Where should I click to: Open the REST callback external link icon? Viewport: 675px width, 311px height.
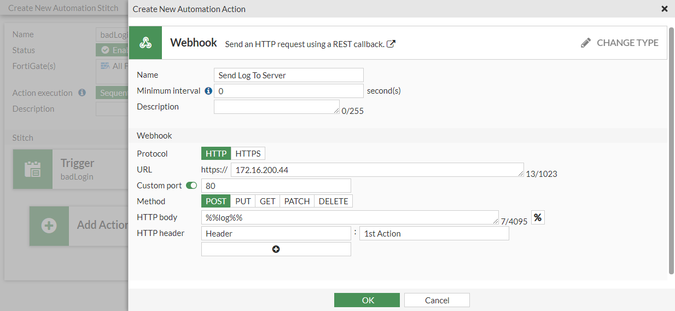(x=391, y=44)
